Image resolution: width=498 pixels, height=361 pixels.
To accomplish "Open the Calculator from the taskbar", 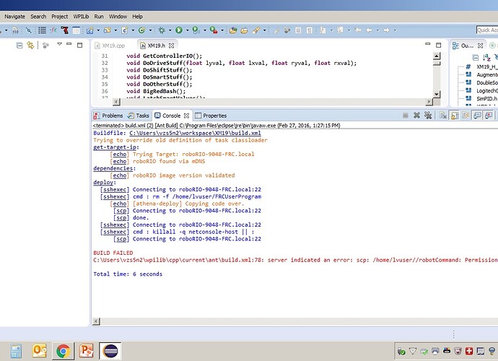I will coord(16,351).
